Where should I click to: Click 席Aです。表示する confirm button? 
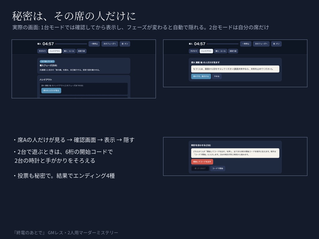point(201,77)
